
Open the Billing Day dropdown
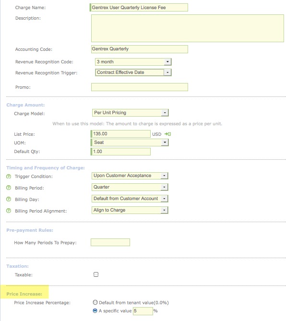point(130,199)
